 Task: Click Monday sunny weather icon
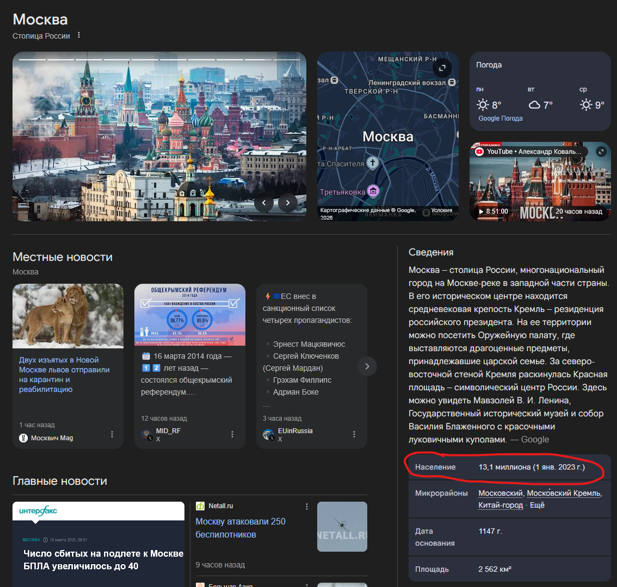[483, 104]
